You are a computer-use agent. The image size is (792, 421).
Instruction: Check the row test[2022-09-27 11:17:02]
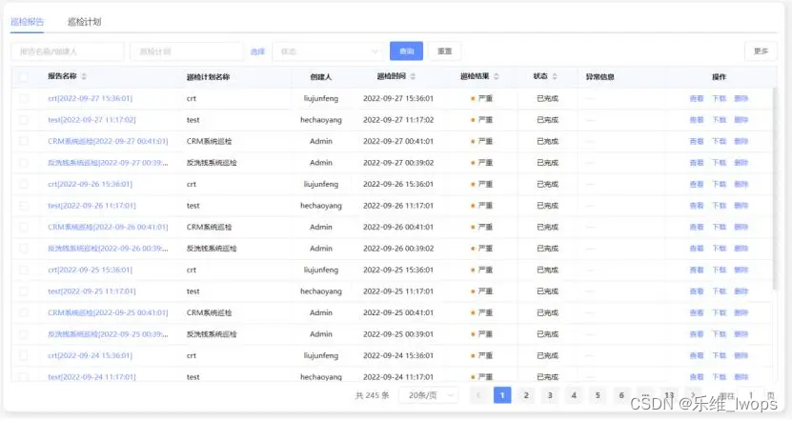pyautogui.click(x=23, y=120)
